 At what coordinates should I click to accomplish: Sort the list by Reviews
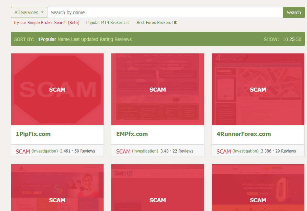[x=123, y=39]
